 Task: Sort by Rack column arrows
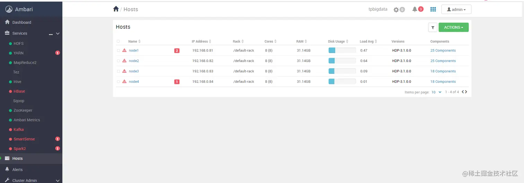click(243, 42)
